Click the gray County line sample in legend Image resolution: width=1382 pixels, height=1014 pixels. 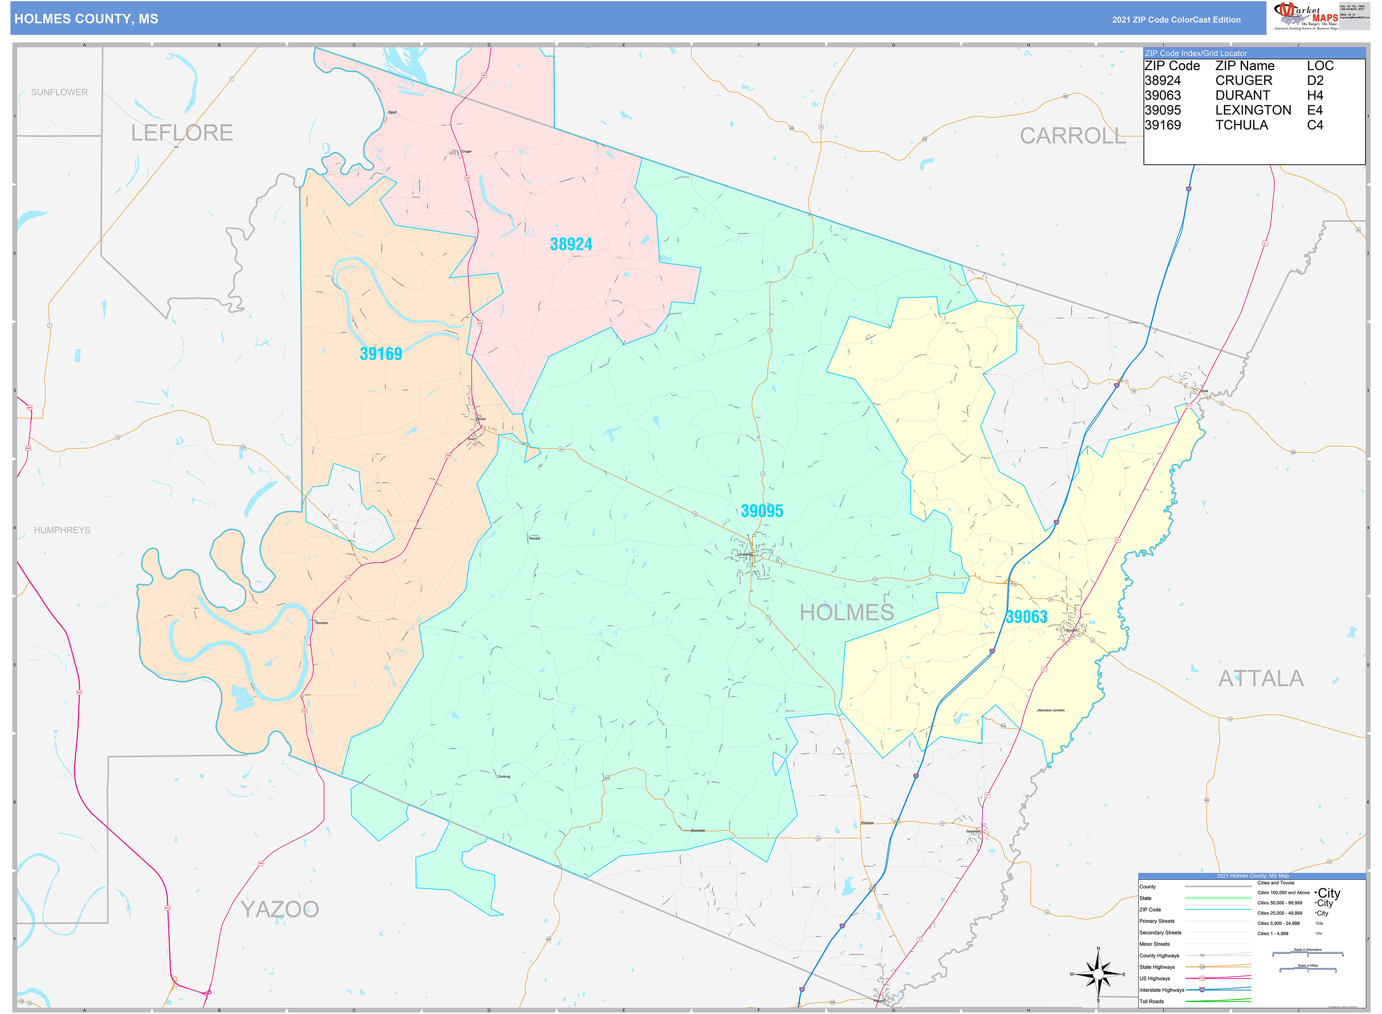pos(1218,887)
